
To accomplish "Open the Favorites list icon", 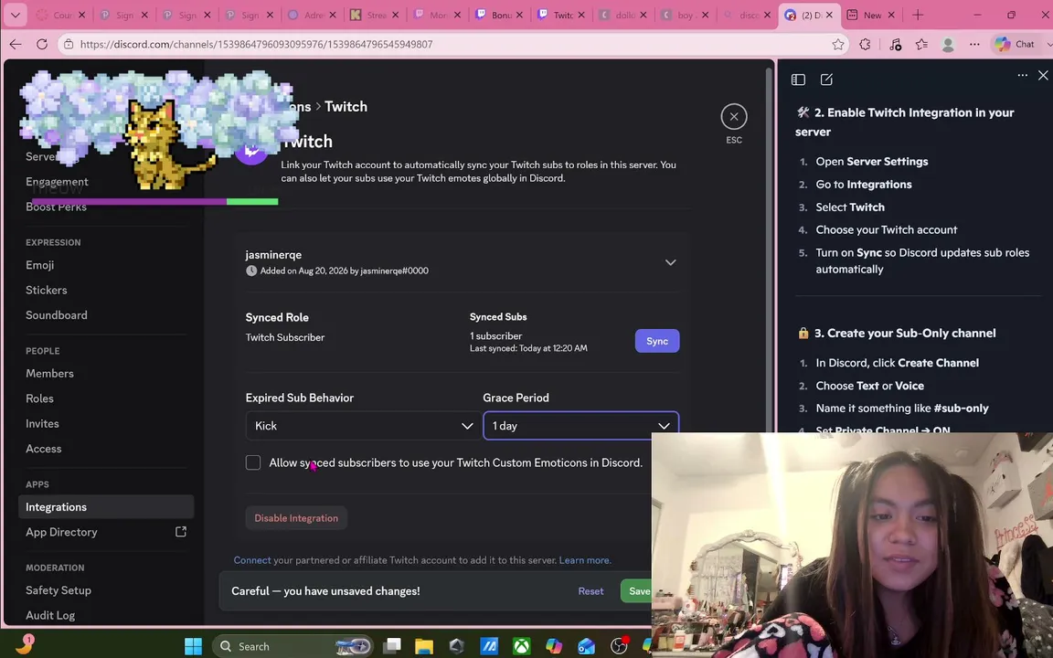I will (921, 44).
